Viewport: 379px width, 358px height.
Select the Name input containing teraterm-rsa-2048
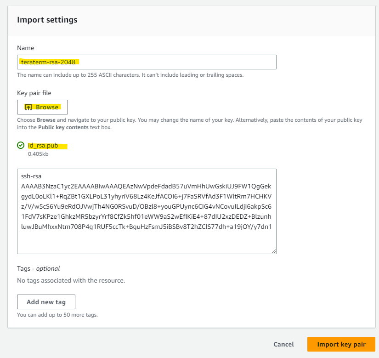click(x=147, y=62)
